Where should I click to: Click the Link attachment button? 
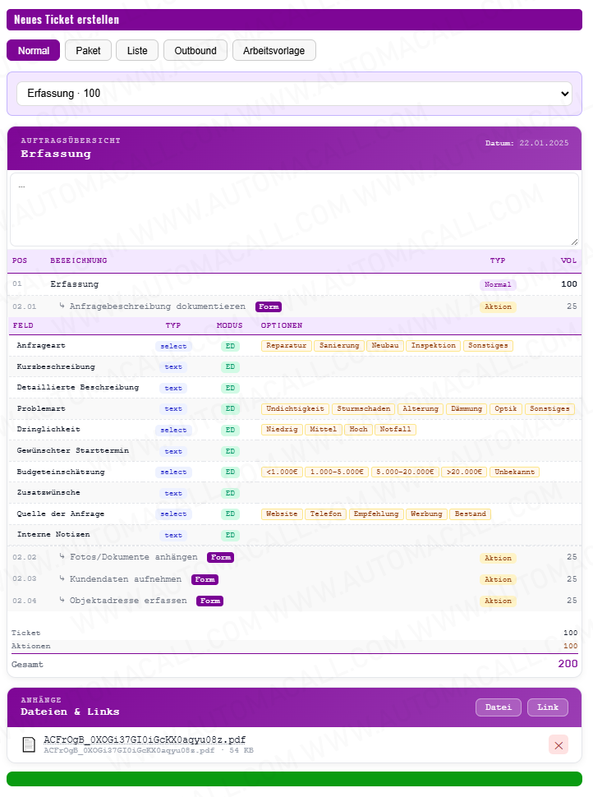pyautogui.click(x=547, y=707)
